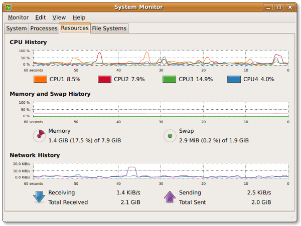Open the CPU1 orange color picker
Screen dimensions: 301x226
pyautogui.click(x=40, y=79)
